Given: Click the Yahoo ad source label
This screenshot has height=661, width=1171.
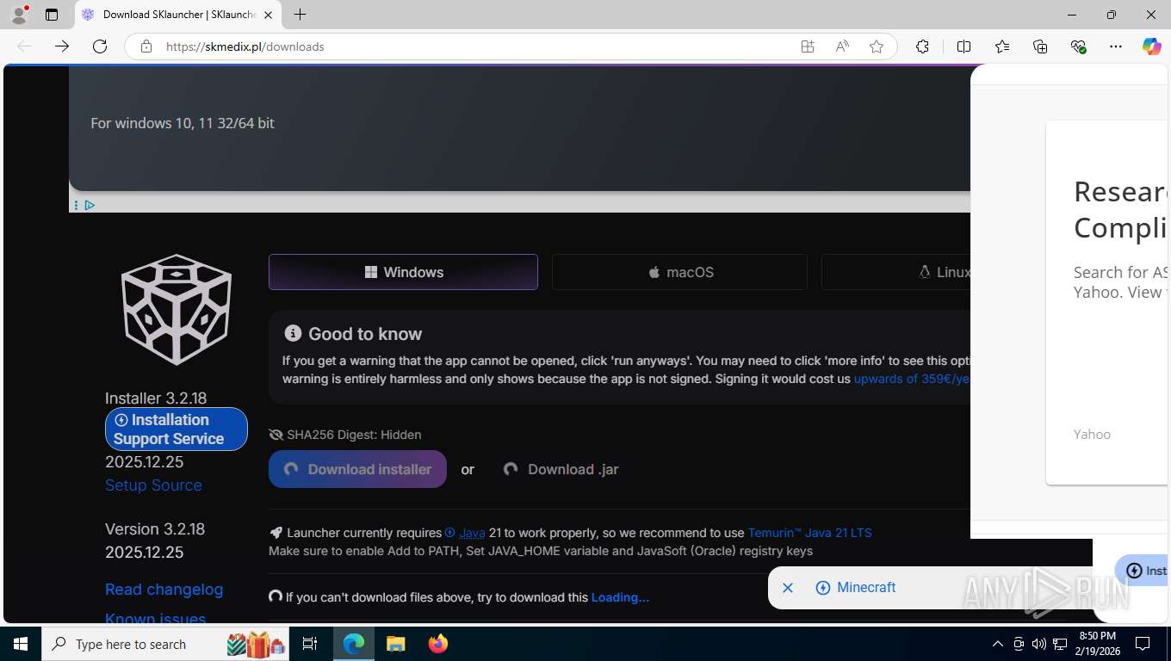Looking at the screenshot, I should pos(1092,435).
